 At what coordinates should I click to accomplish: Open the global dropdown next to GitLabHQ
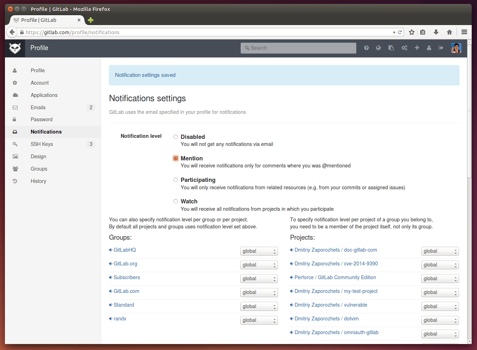(259, 251)
